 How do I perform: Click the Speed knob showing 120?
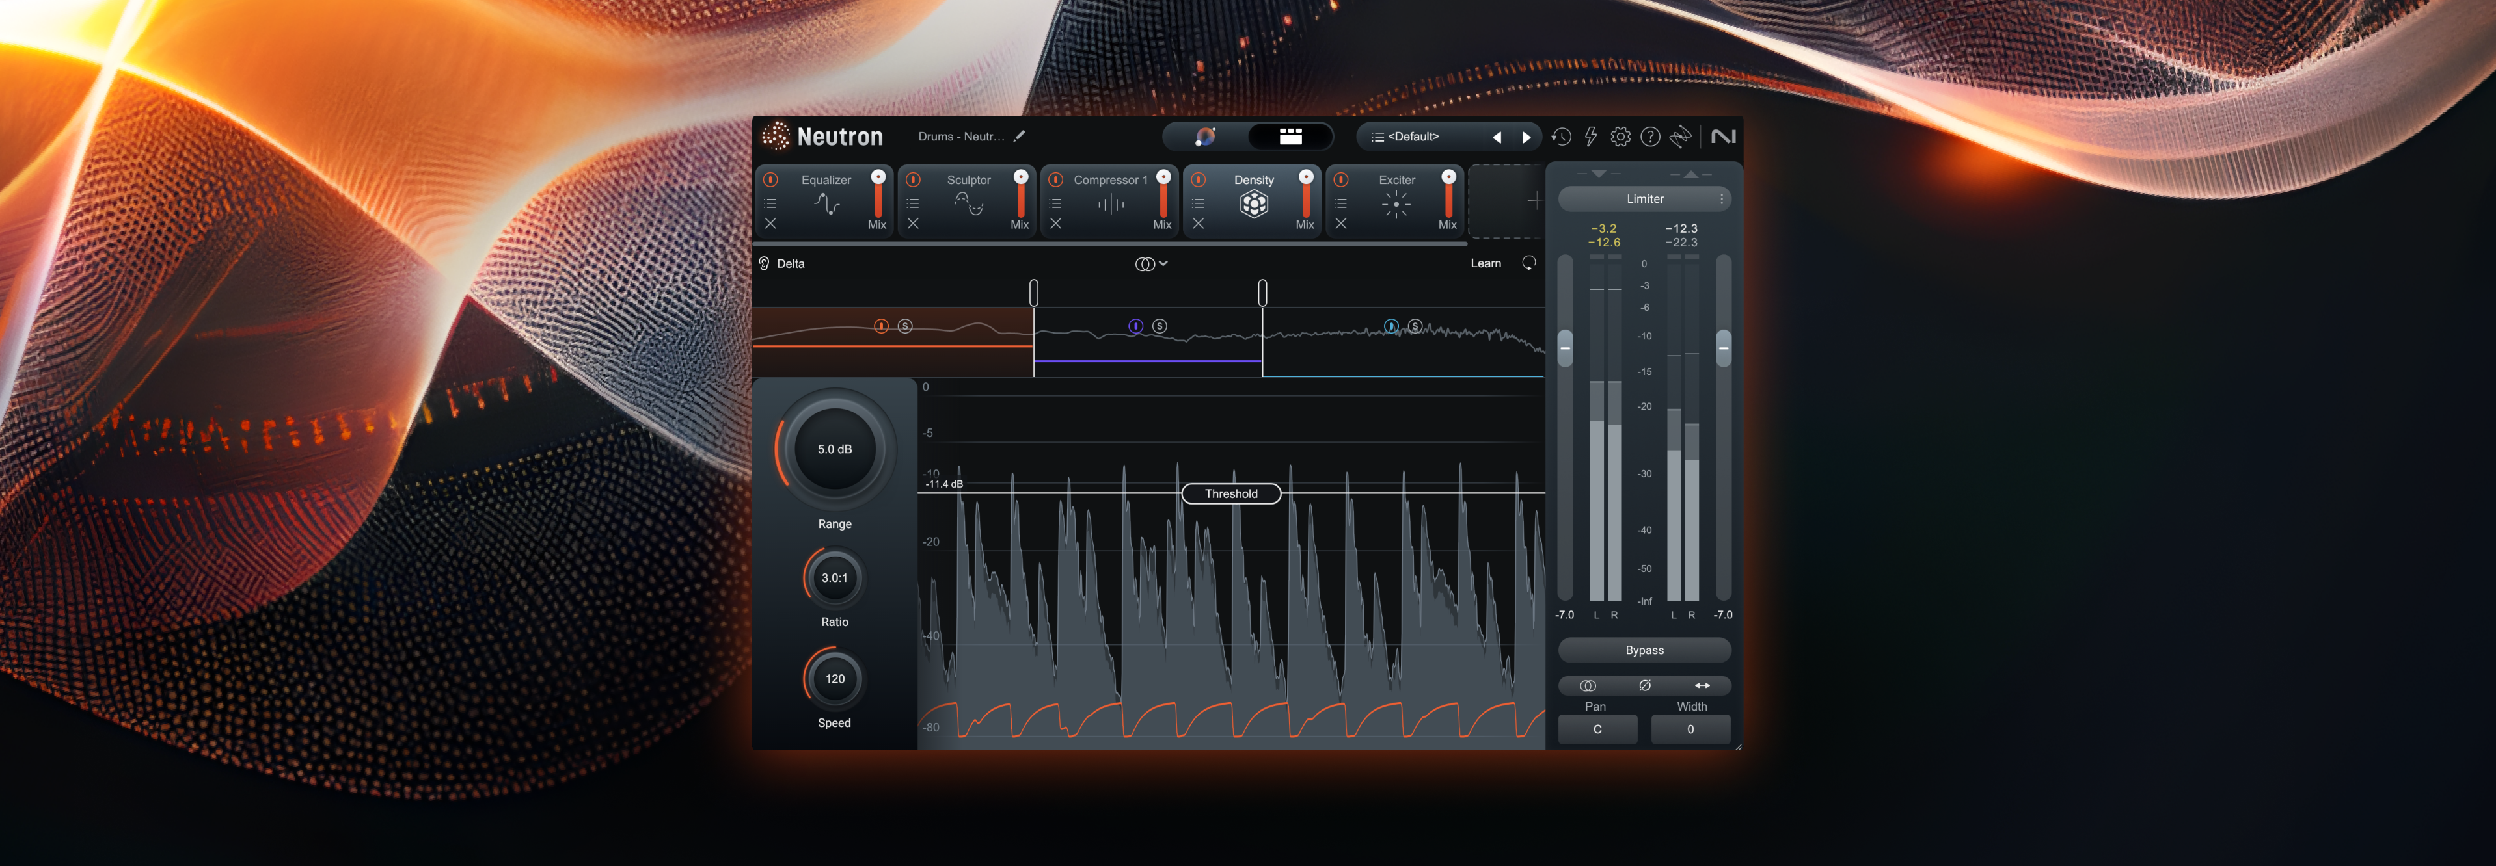pyautogui.click(x=834, y=679)
